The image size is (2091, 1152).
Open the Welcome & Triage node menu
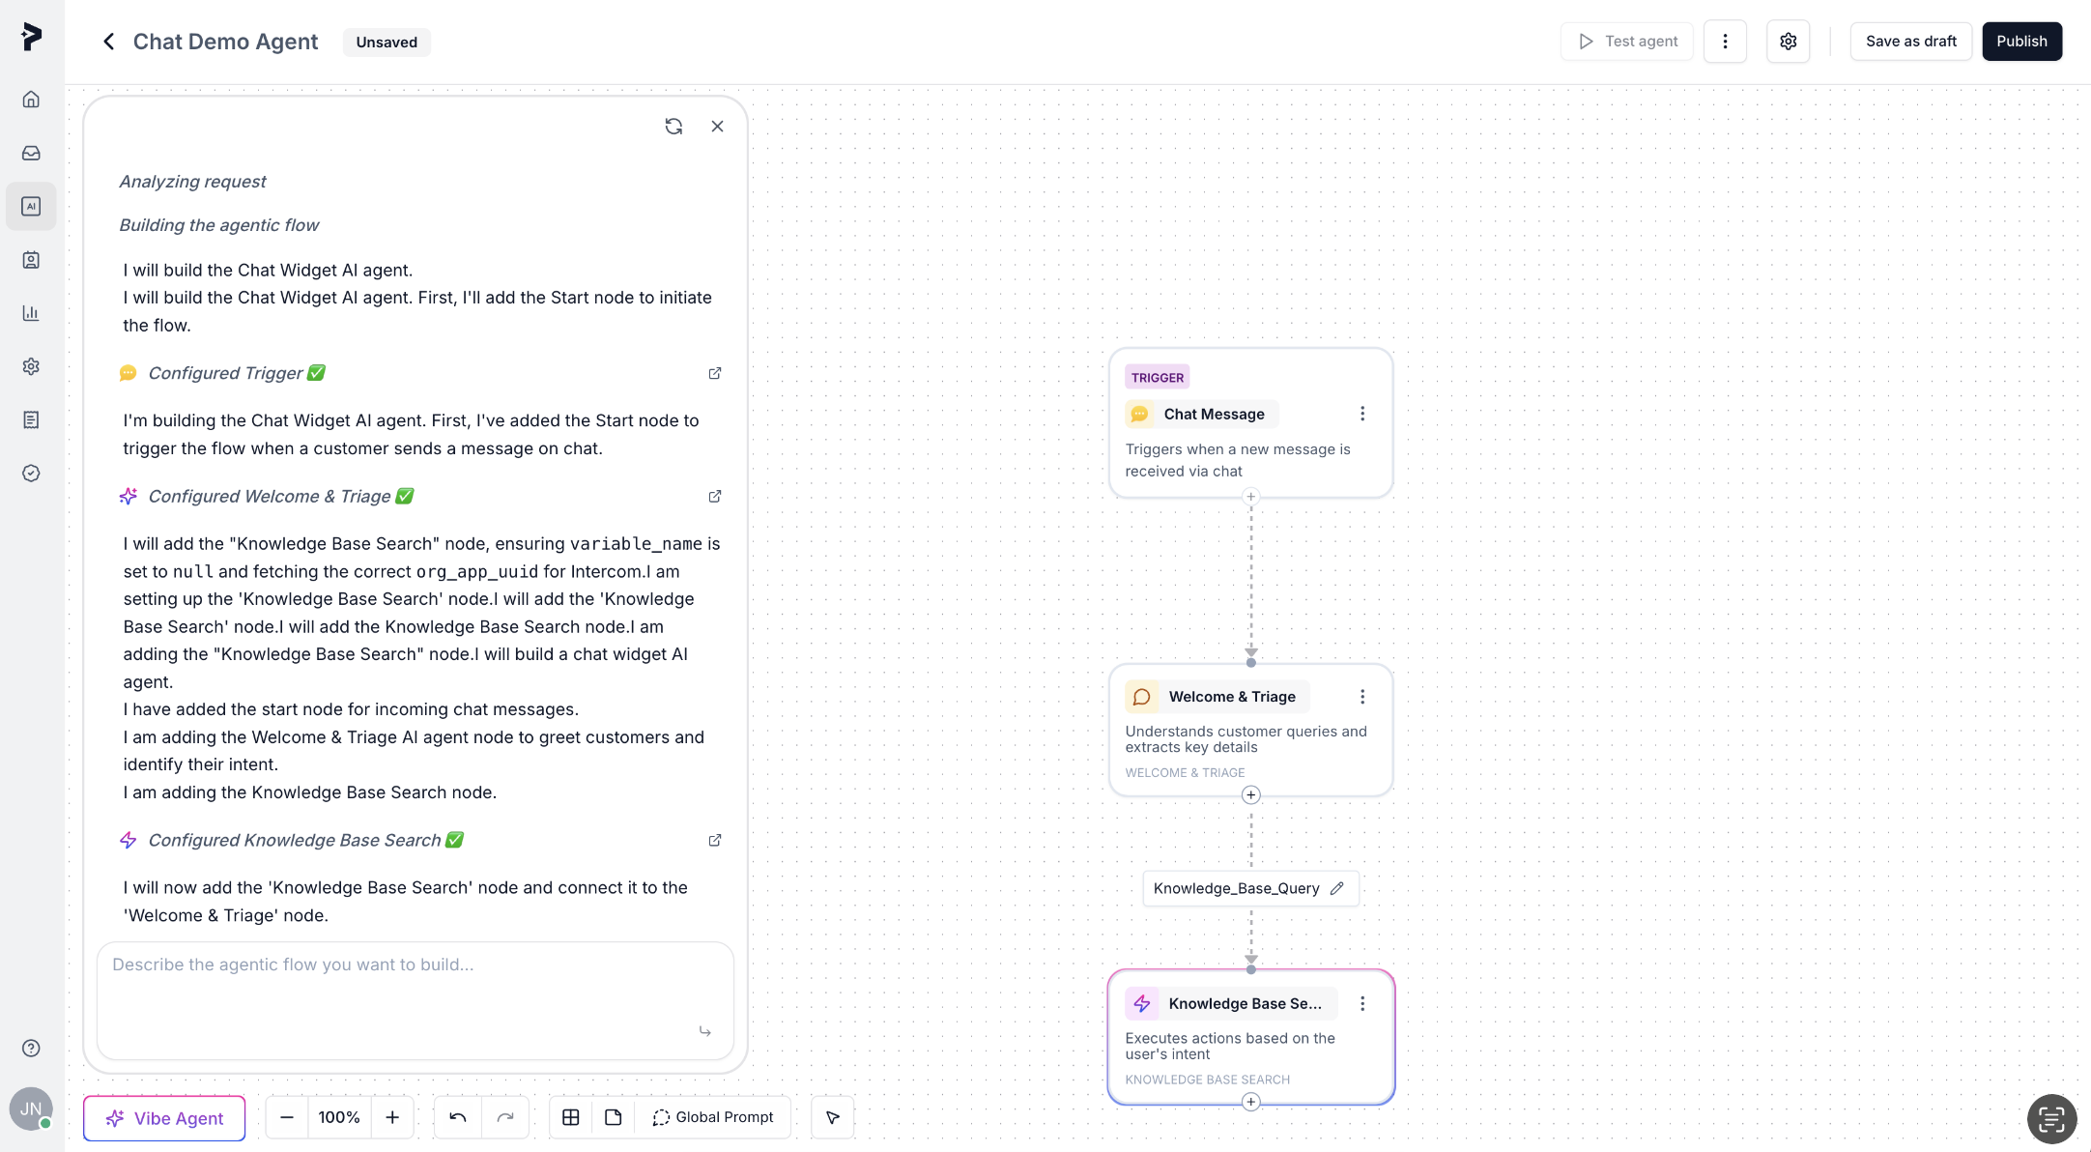pyautogui.click(x=1362, y=697)
